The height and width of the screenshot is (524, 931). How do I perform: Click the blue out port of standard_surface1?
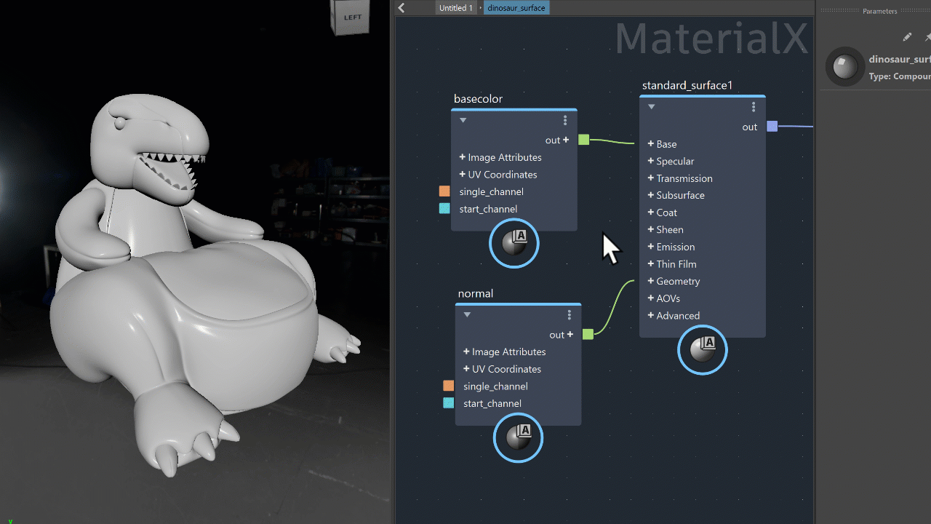(772, 127)
